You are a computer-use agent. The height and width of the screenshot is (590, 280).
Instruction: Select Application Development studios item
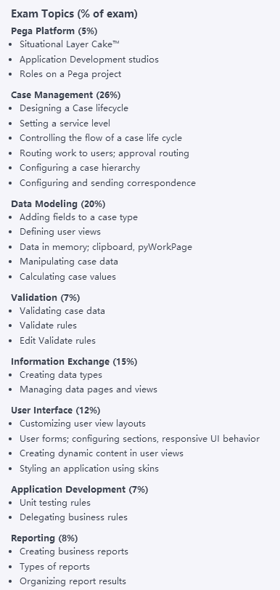coord(89,60)
